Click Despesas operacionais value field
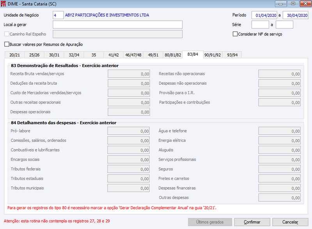The height and width of the screenshot is (229, 312). coord(129,112)
